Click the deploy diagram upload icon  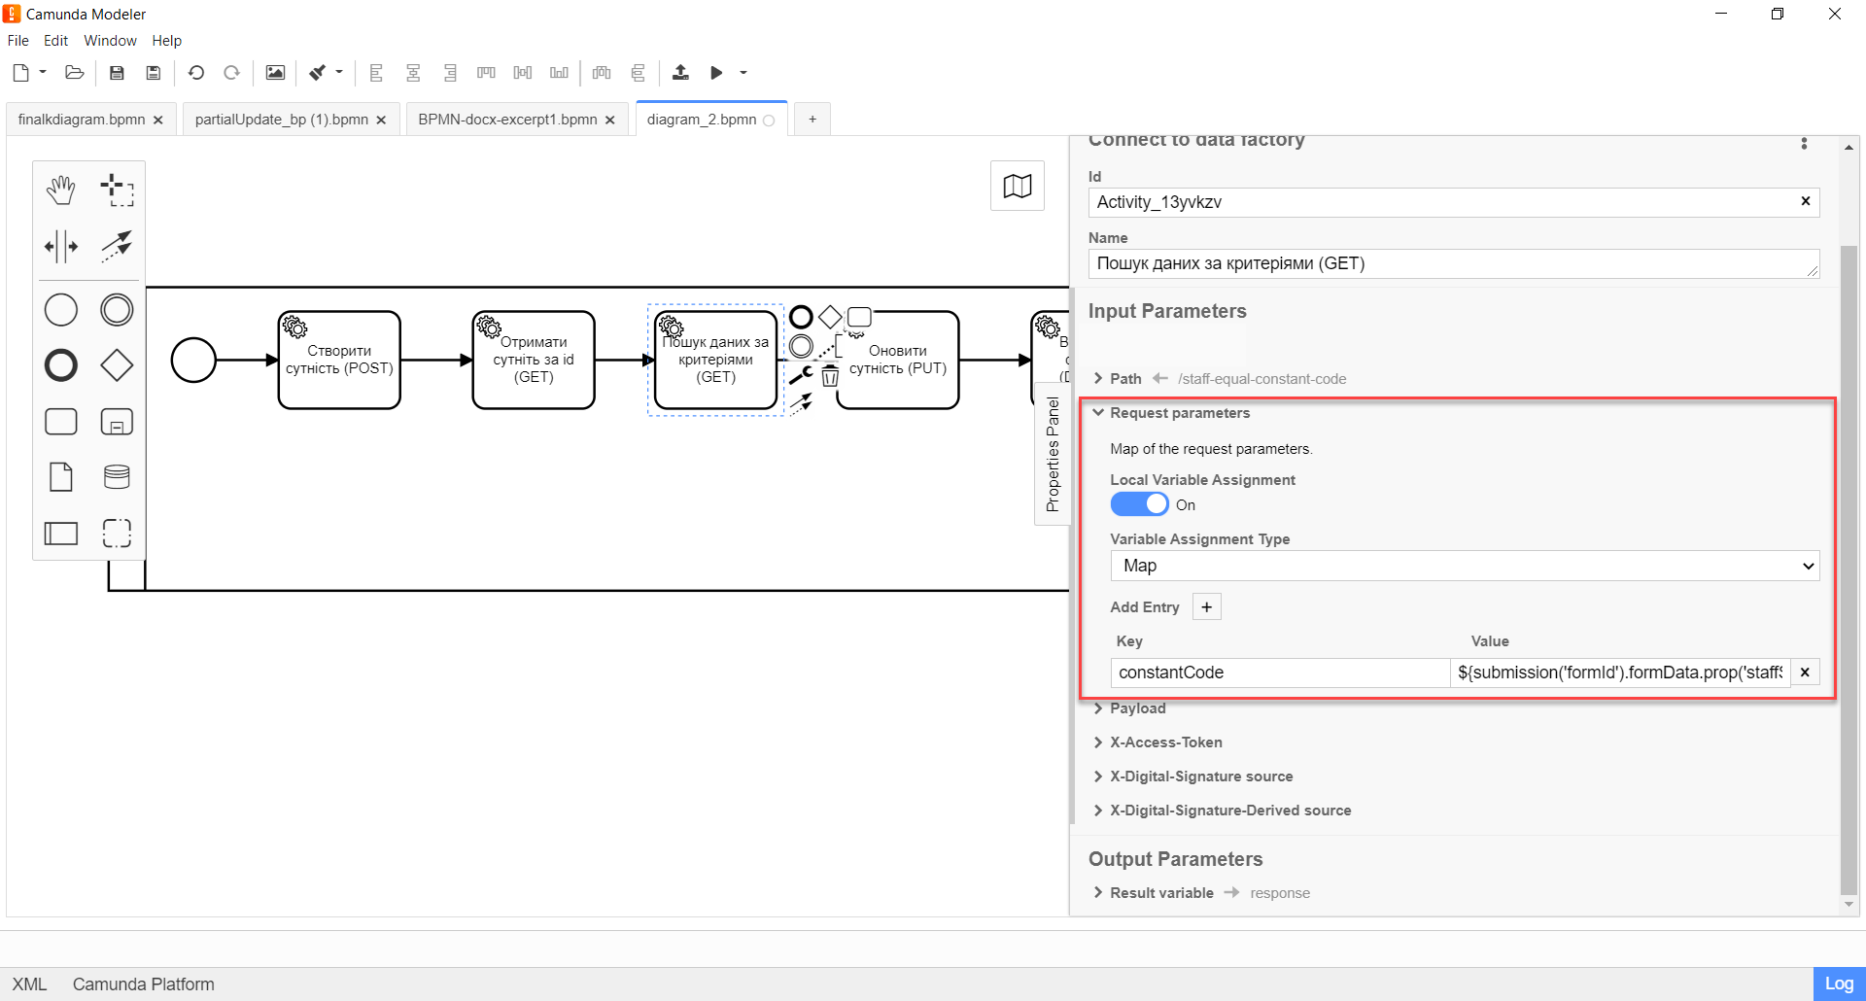click(x=680, y=73)
